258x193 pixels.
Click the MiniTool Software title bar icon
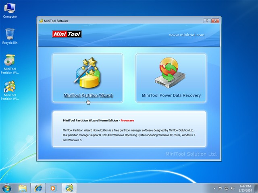[41, 21]
